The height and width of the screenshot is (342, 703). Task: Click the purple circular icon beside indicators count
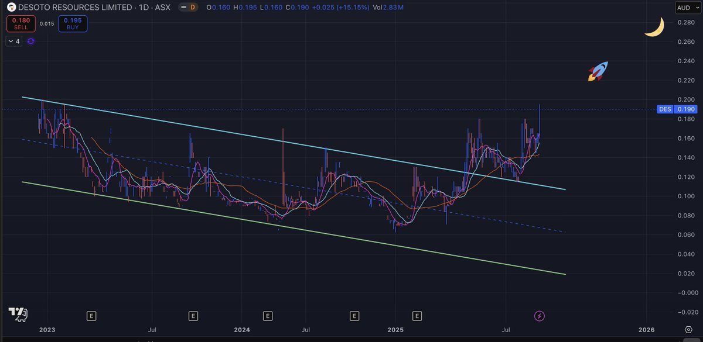[30, 42]
